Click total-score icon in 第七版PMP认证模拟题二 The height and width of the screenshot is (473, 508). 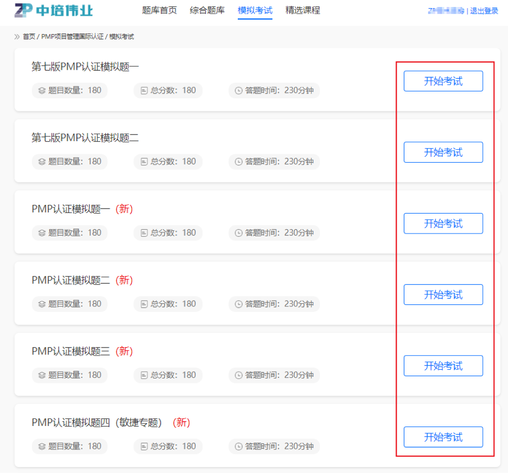point(144,162)
